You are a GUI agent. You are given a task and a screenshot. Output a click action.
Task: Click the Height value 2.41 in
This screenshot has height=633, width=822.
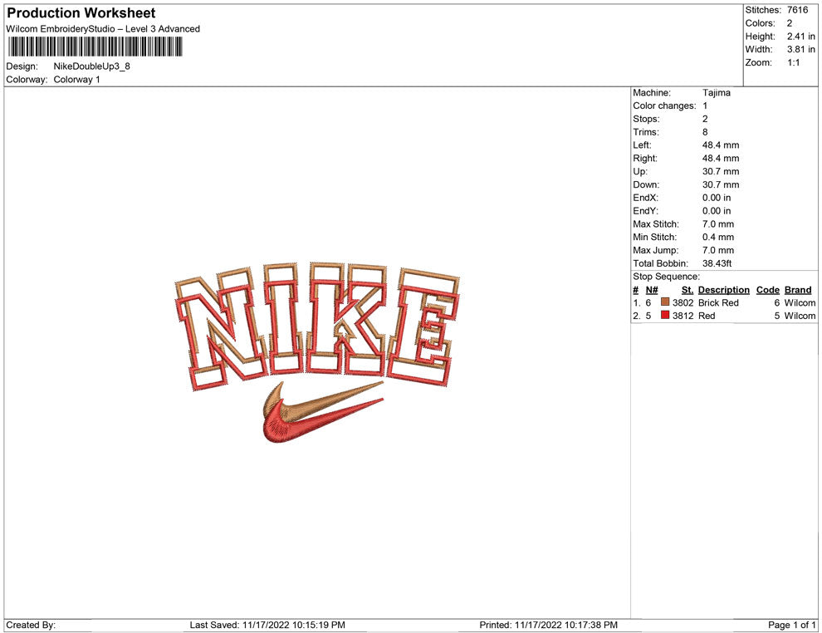point(801,37)
